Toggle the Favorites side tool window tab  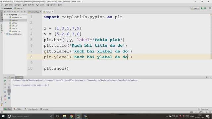[x=2, y=101]
